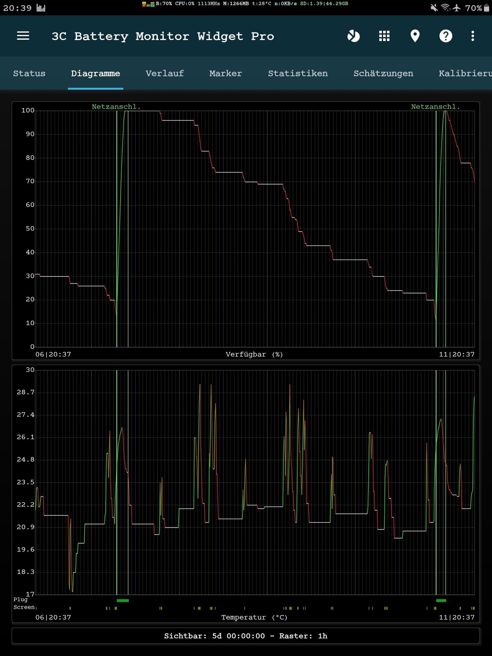Open the Schätzungen tab

point(383,73)
